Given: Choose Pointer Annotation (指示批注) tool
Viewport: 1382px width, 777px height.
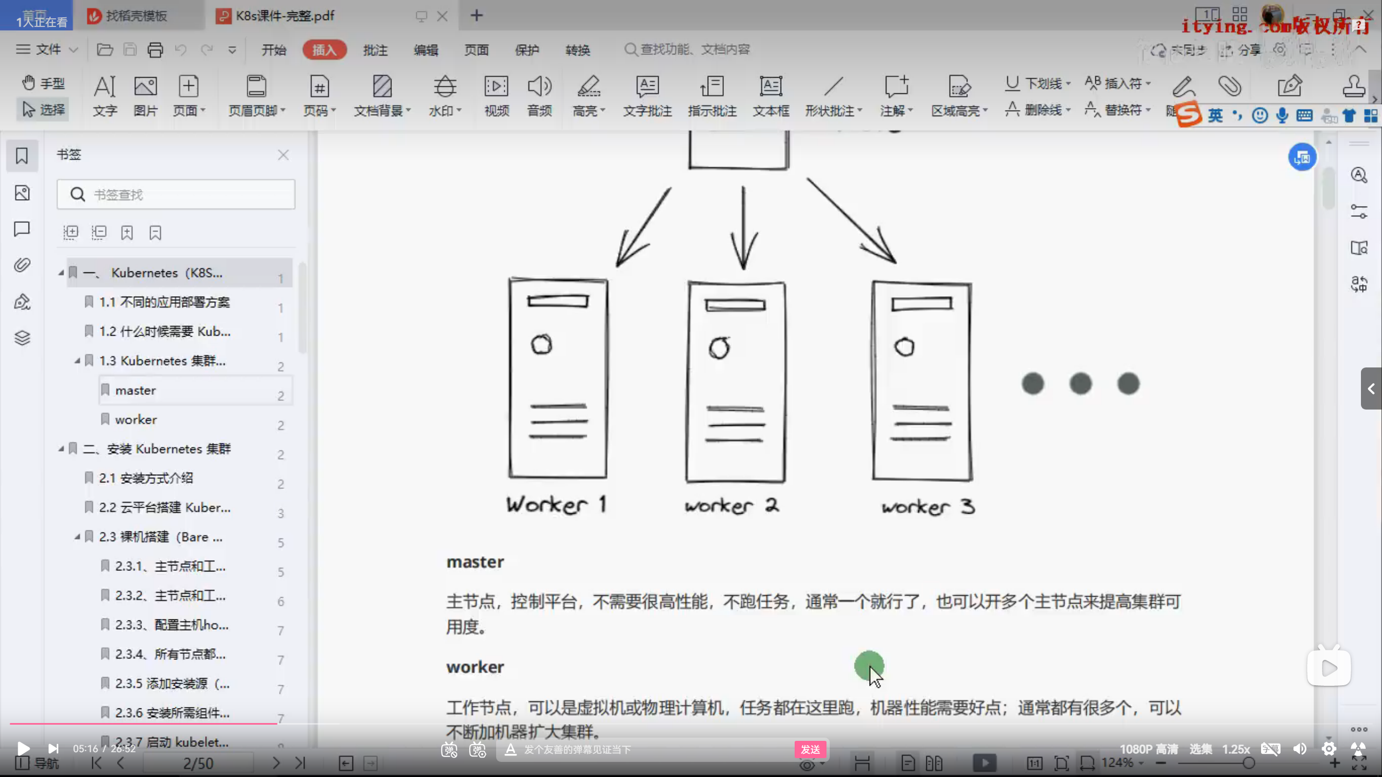Looking at the screenshot, I should pos(712,96).
